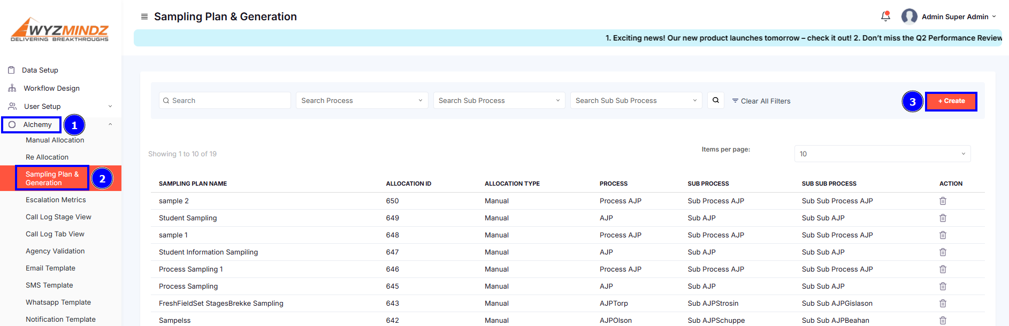Go to Manual Allocation
1009x326 pixels.
click(x=55, y=140)
